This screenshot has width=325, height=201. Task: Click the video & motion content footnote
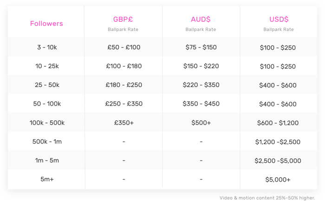[x=267, y=198]
